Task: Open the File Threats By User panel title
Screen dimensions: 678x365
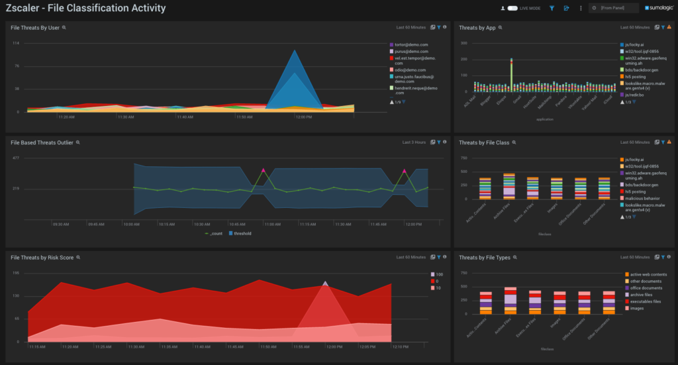Action: click(x=35, y=28)
